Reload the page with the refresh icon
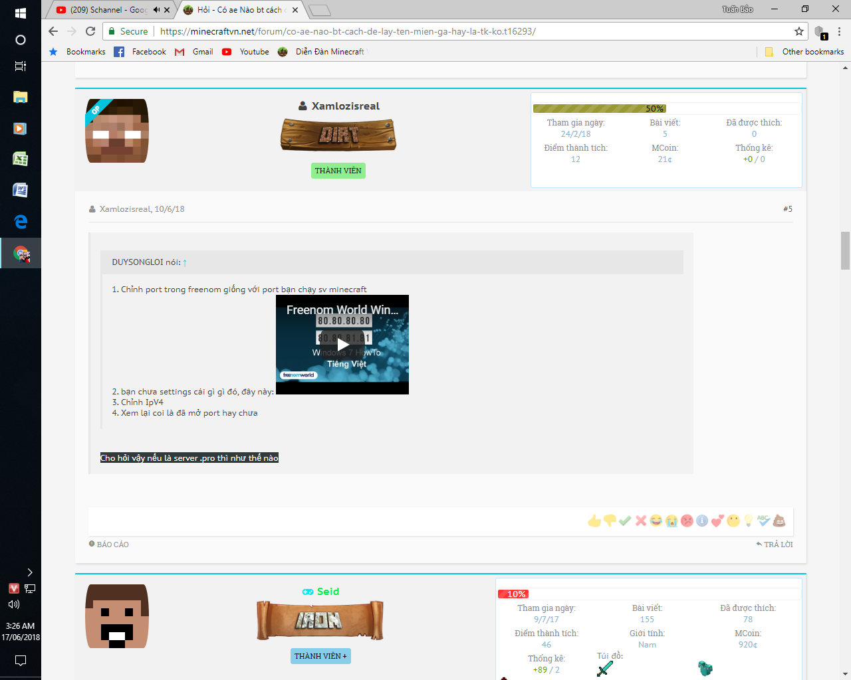The height and width of the screenshot is (680, 851). pos(90,31)
